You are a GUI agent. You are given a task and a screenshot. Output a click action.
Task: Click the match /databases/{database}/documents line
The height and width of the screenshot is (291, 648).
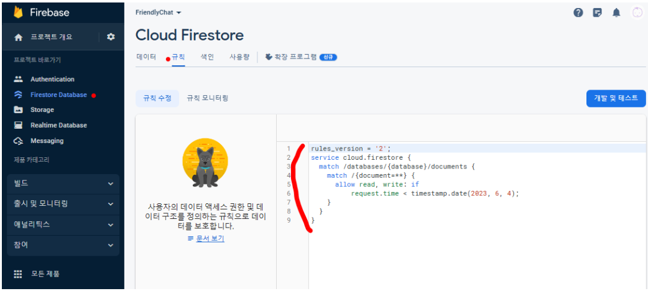tap(397, 167)
